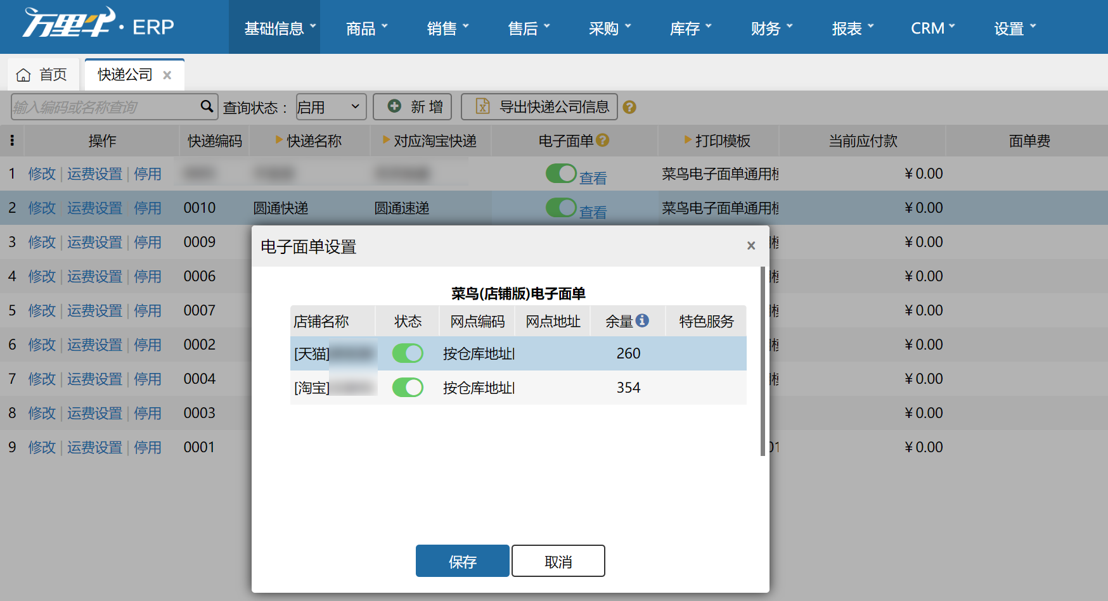The width and height of the screenshot is (1108, 601).
Task: Expand the 库存 menu
Action: click(691, 28)
